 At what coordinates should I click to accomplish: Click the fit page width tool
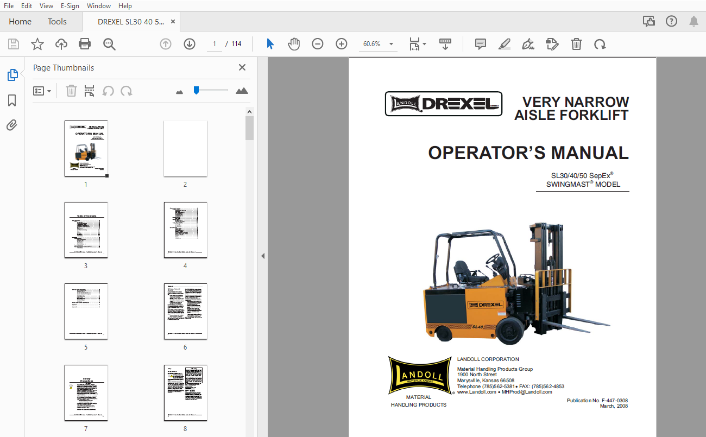tap(414, 44)
